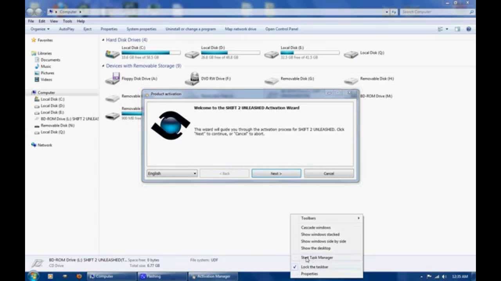Expand the Organize dropdown in Explorer toolbar
501x281 pixels.
click(x=40, y=29)
